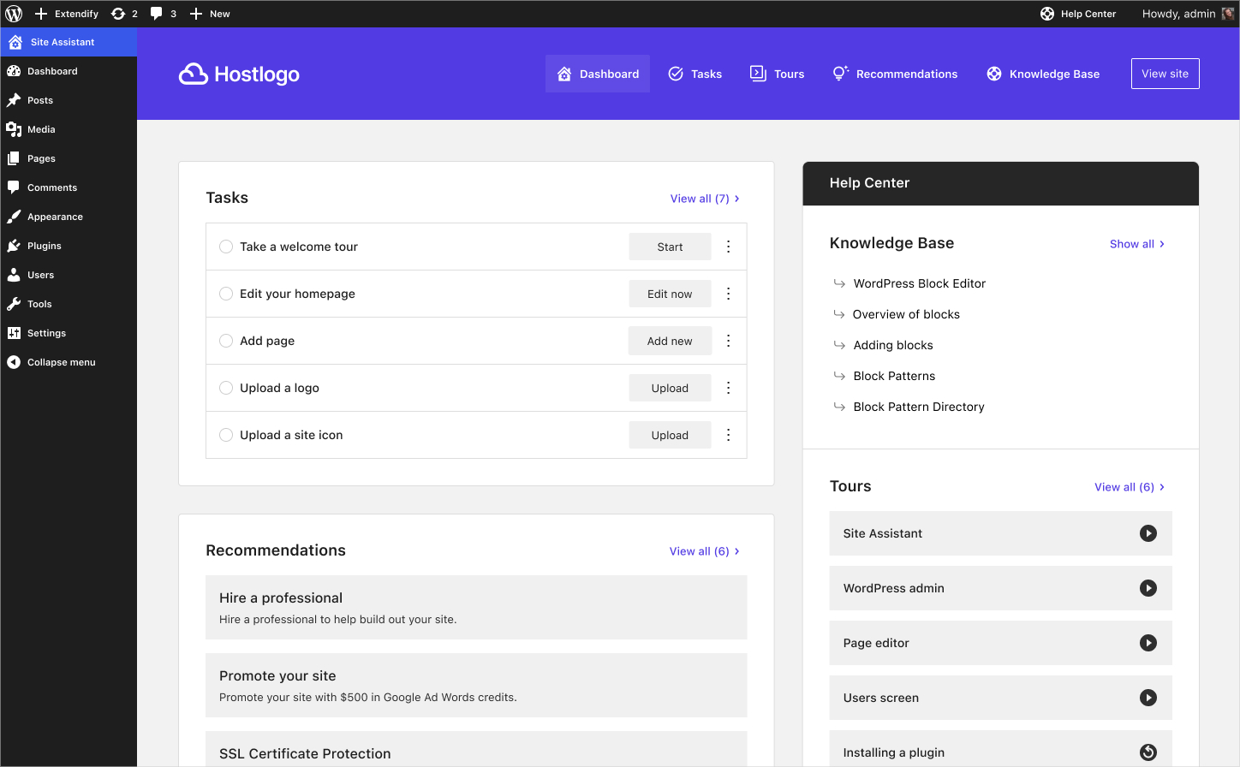Collapse the admin sidebar menu
The height and width of the screenshot is (767, 1240).
[x=61, y=362]
